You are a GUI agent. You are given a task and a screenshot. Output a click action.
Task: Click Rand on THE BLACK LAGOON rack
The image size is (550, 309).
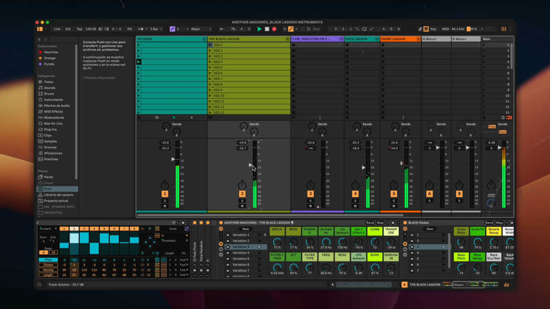coord(370,223)
